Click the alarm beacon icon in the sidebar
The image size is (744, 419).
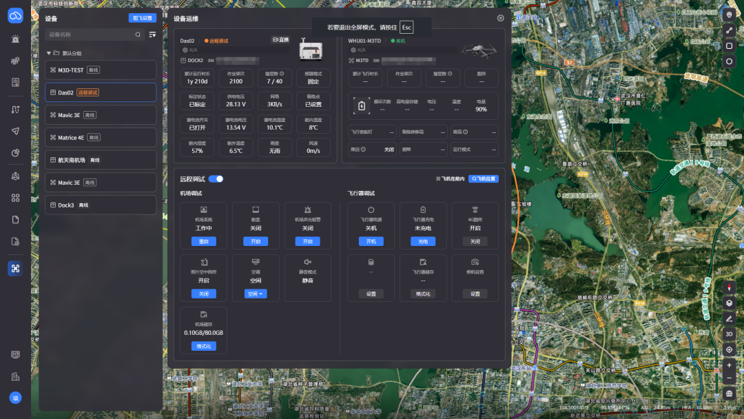pyautogui.click(x=15, y=39)
